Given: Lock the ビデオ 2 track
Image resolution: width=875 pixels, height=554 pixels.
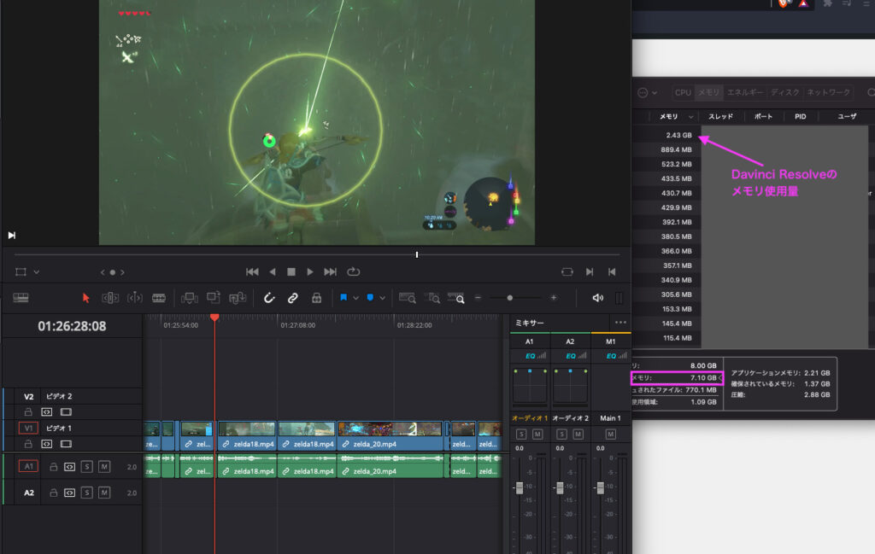Looking at the screenshot, I should click(x=28, y=412).
